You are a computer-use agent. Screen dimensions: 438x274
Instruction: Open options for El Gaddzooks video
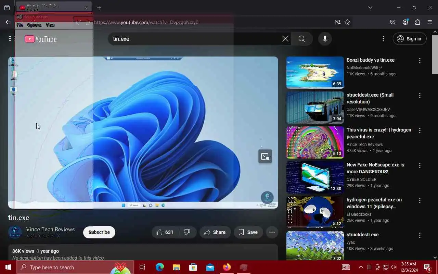point(420,200)
